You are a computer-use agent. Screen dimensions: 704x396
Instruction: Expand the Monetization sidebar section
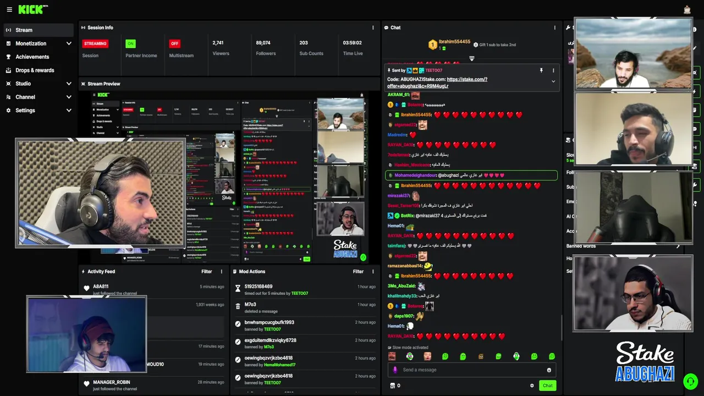coord(69,43)
